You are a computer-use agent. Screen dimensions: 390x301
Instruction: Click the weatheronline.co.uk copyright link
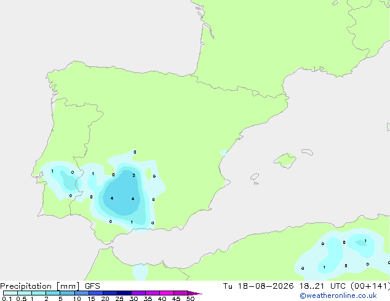pos(338,295)
